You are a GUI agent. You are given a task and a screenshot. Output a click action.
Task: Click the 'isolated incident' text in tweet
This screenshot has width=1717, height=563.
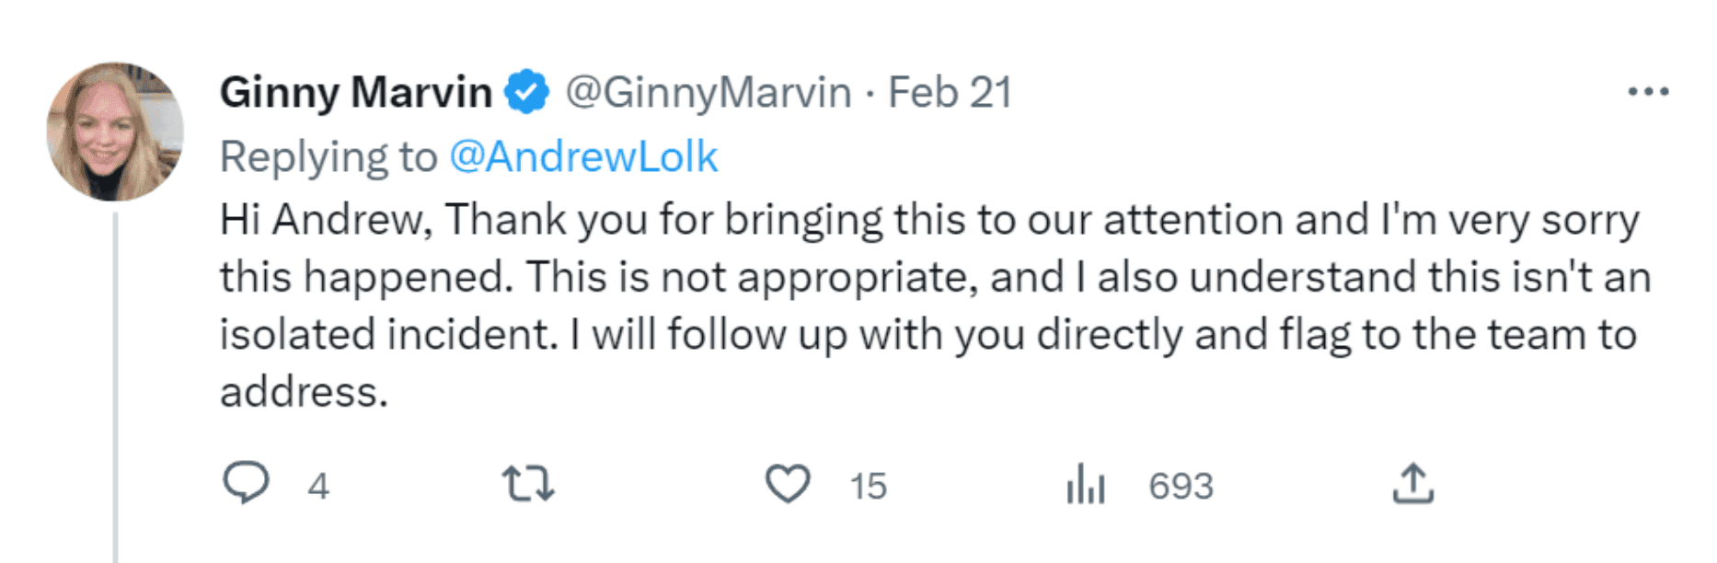[388, 334]
